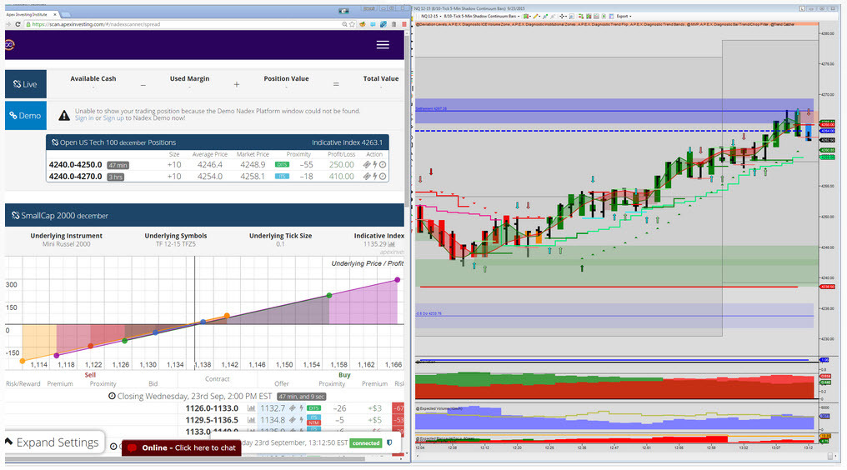Image resolution: width=847 pixels, height=470 pixels.
Task: Click the ticket icon for 4240.0-4270.0 position
Action: coord(367,177)
